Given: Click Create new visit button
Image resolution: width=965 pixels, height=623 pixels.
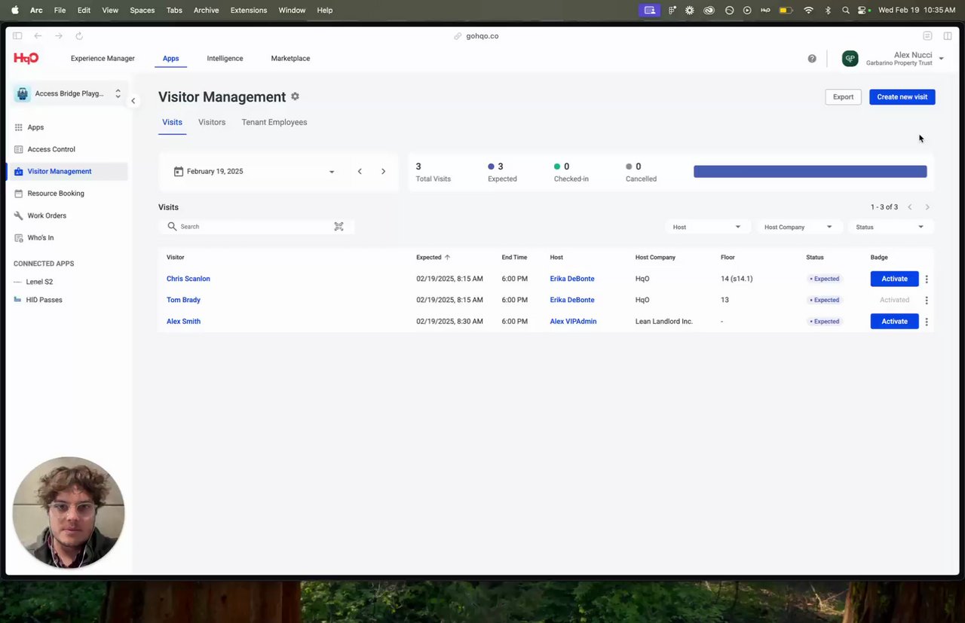Looking at the screenshot, I should [902, 97].
